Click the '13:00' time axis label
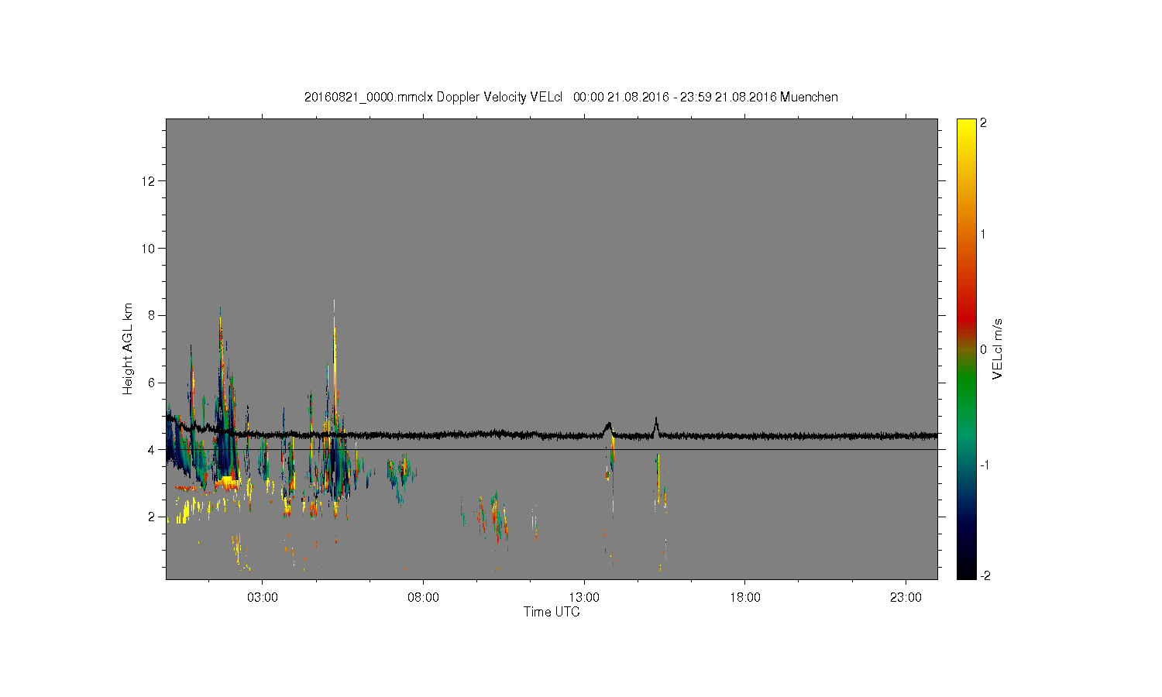Screen dimensions: 1162x697 pos(584,598)
